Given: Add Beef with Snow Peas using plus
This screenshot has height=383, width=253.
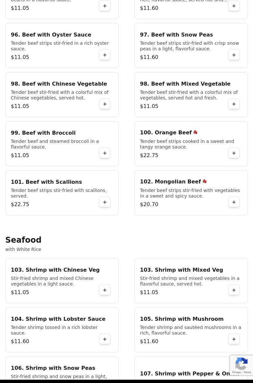Looking at the screenshot, I should pos(234,55).
